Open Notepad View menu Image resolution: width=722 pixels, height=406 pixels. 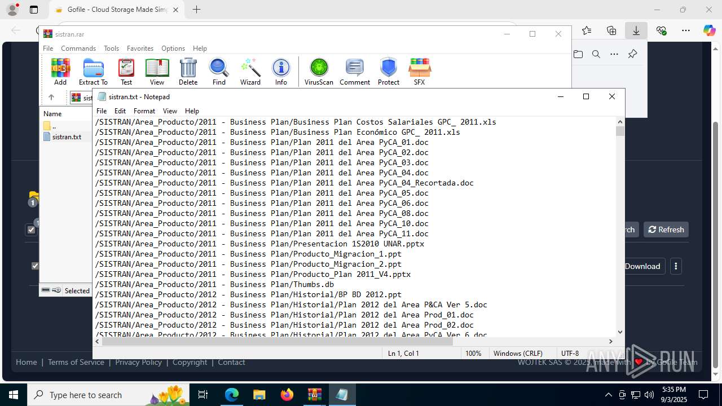coord(170,111)
